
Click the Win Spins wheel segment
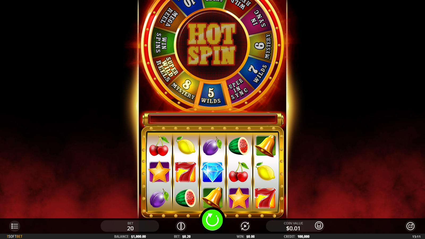(161, 43)
